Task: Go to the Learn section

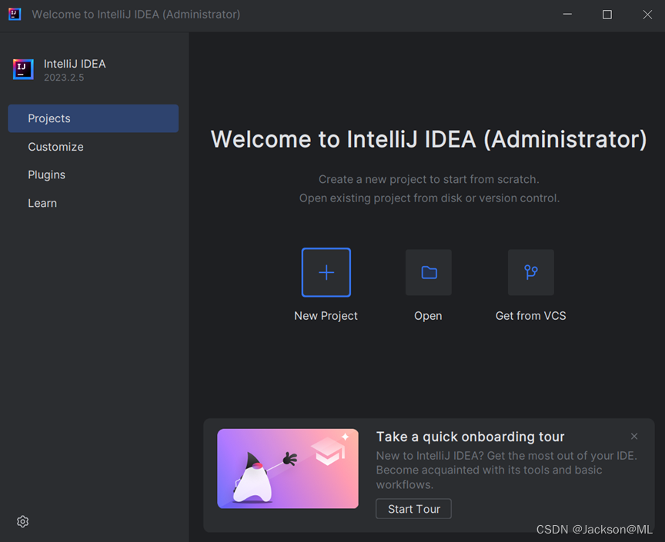Action: click(42, 203)
